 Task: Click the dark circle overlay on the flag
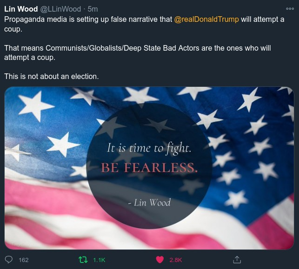(x=149, y=166)
